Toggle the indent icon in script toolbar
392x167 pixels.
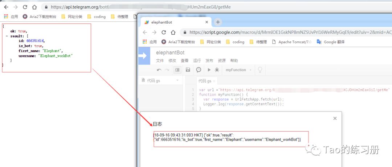(x=177, y=70)
